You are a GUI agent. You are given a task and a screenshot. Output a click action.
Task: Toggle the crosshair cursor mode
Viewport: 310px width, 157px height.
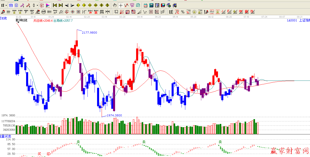(x=121, y=5)
